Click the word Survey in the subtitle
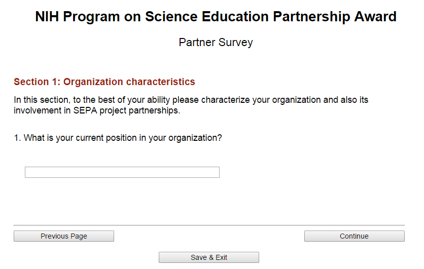Image resolution: width=424 pixels, height=269 pixels. tap(233, 43)
